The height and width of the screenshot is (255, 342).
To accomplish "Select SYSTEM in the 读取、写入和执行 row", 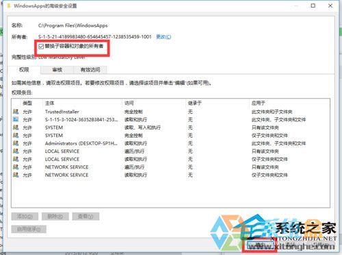I will [54, 127].
